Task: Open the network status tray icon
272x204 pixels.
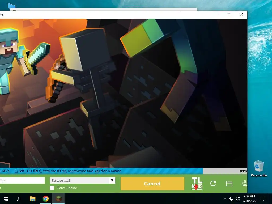Action: (x=231, y=199)
